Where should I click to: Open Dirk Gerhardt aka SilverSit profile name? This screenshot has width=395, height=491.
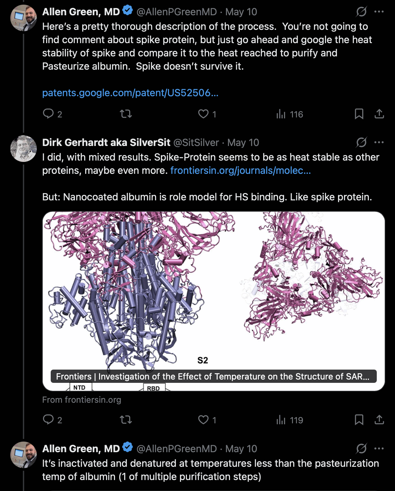pos(106,142)
